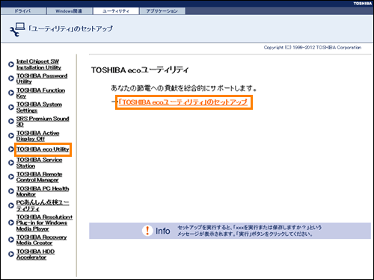This screenshot has height=280, width=374.
Task: Select the ユーティリティ tab
Action: [x=116, y=11]
